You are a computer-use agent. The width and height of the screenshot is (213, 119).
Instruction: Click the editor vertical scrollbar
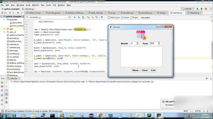(x=212, y=50)
